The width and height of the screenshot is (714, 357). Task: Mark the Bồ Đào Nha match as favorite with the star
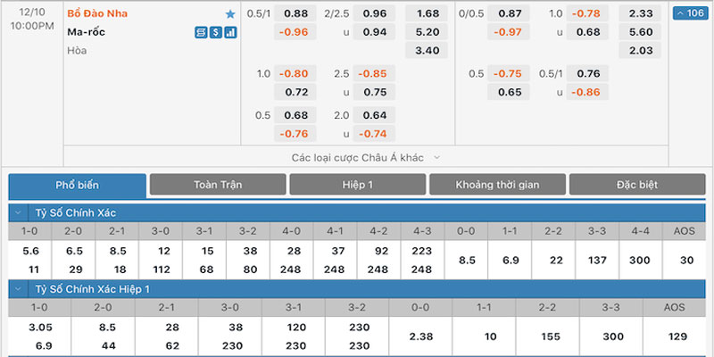230,14
